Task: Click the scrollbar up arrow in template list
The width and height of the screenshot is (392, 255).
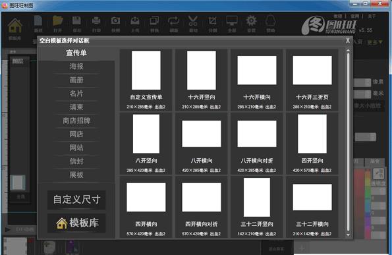Action: pyautogui.click(x=348, y=51)
